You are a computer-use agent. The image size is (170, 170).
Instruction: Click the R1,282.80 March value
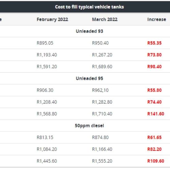tap(102, 102)
